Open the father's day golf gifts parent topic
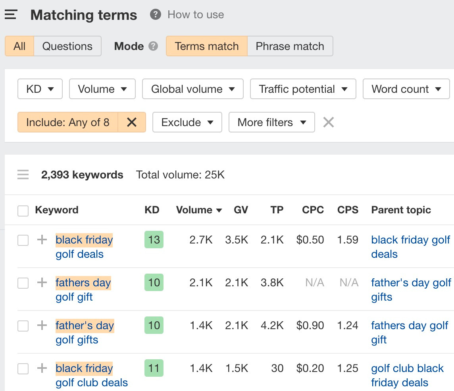 (x=411, y=289)
